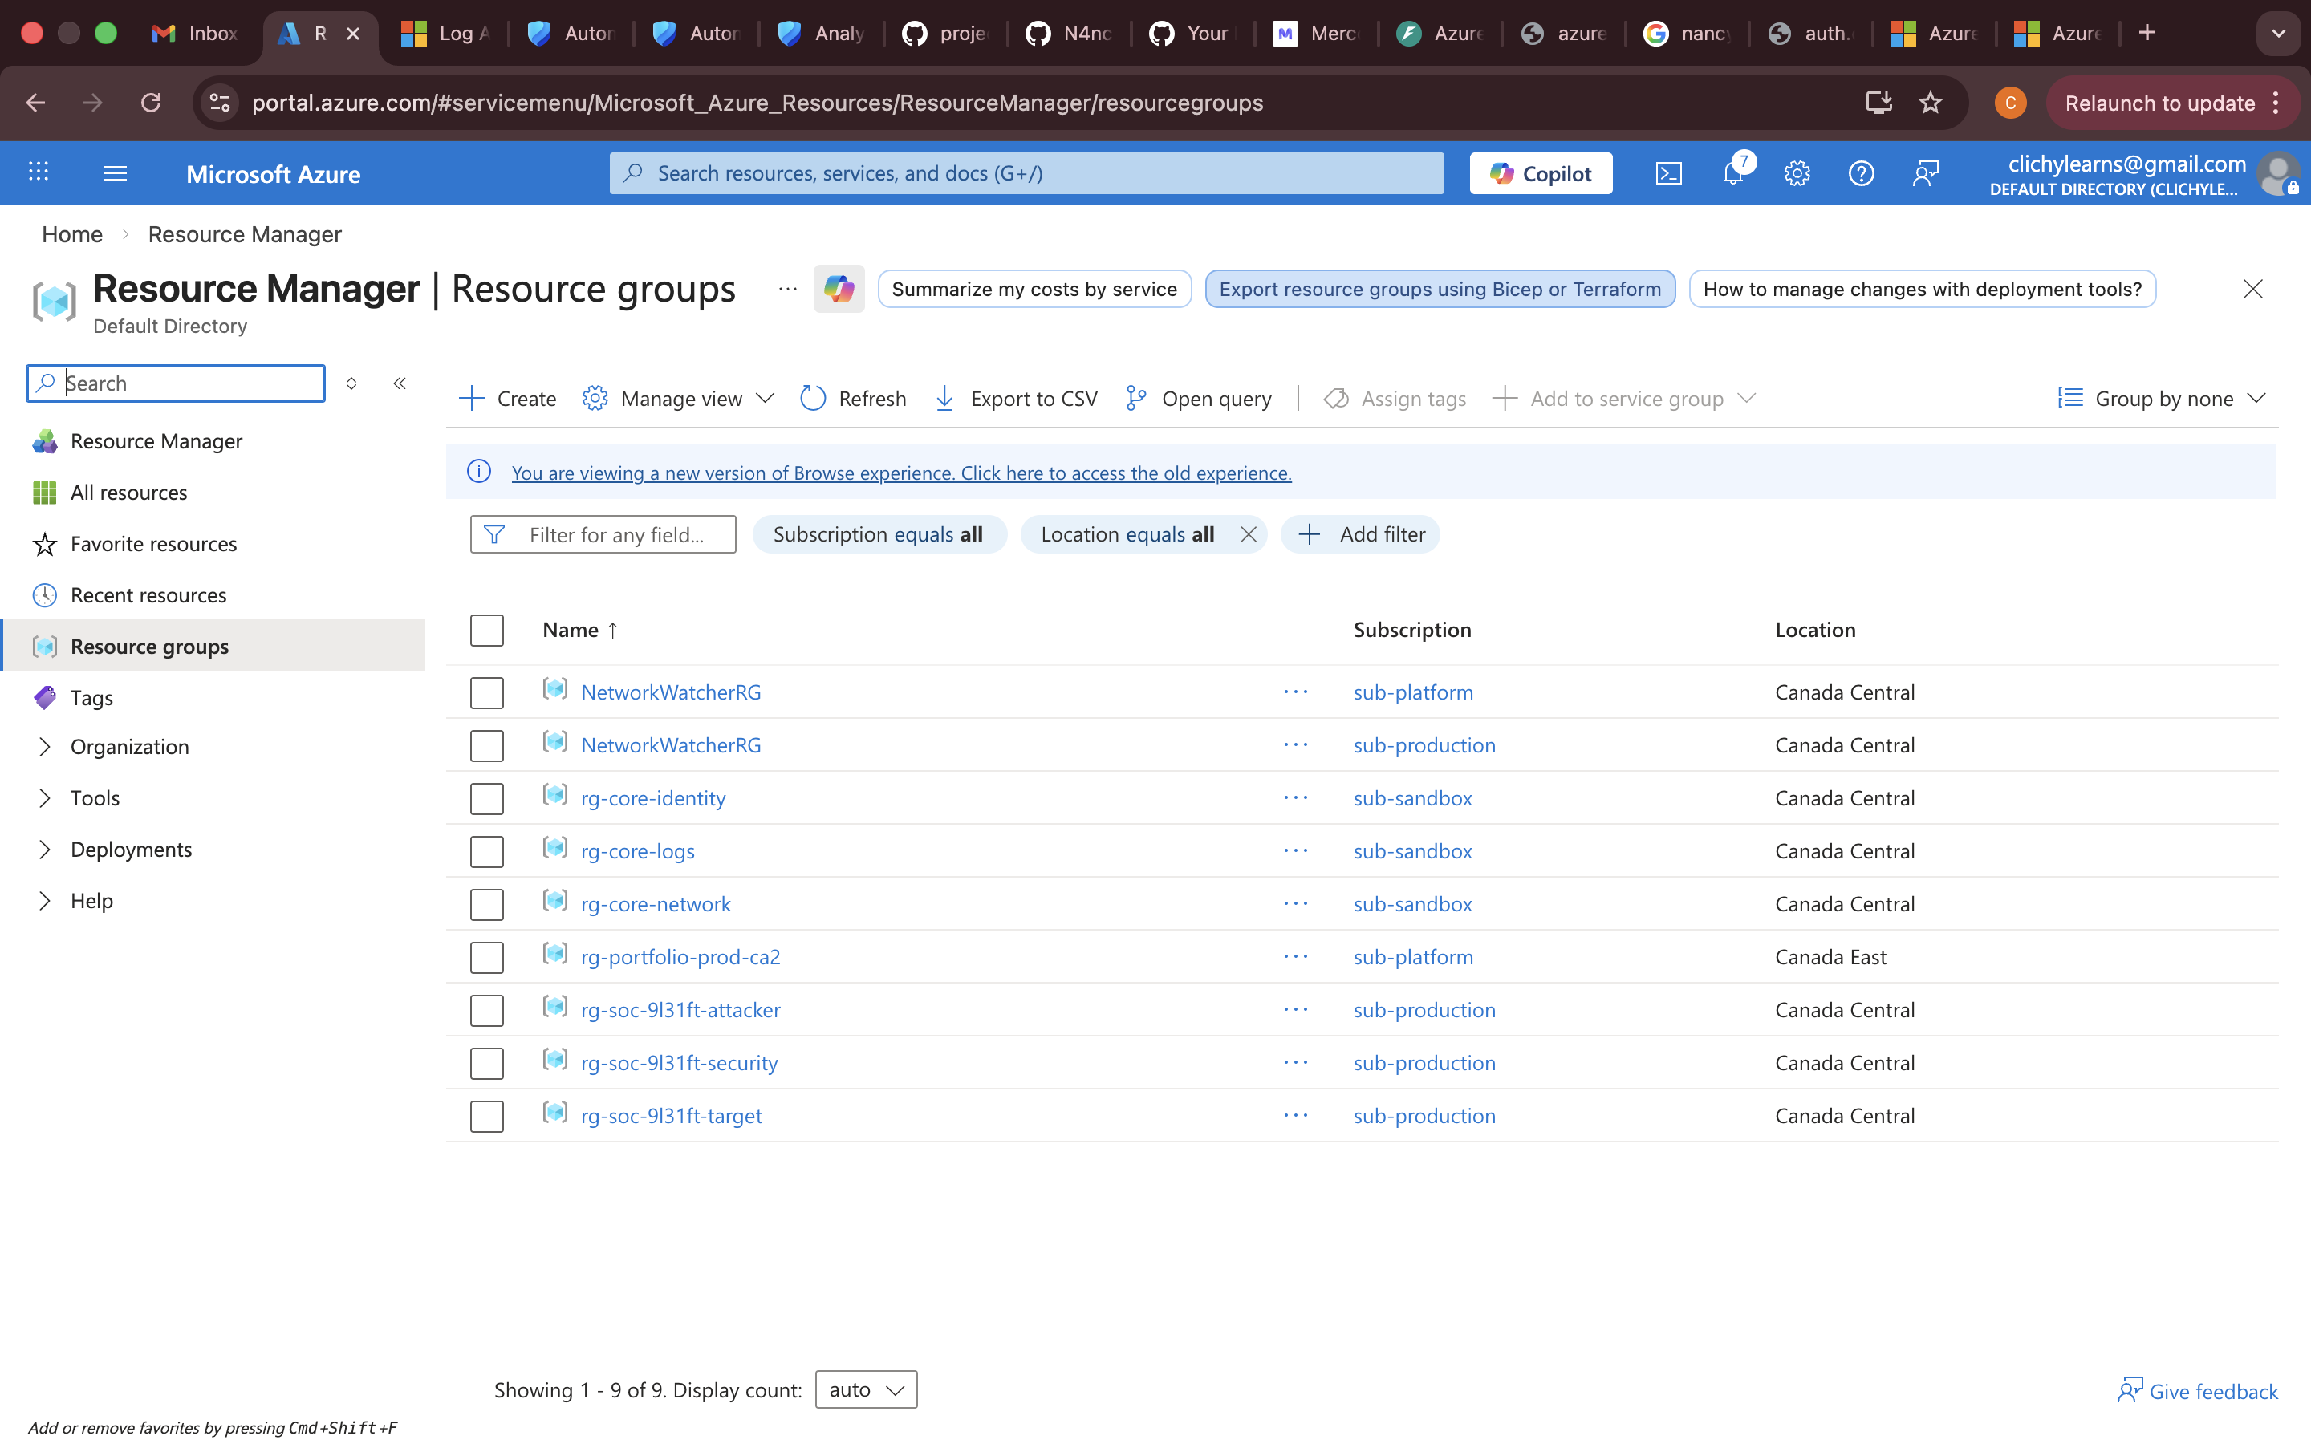
Task: Open the Cloud Shell terminal icon
Action: (1668, 174)
